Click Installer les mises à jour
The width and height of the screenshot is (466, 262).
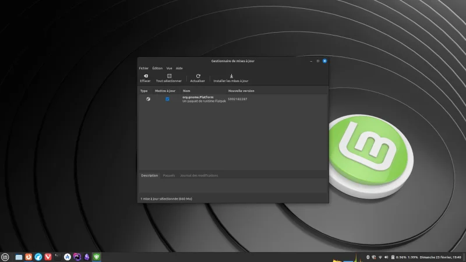point(231,78)
